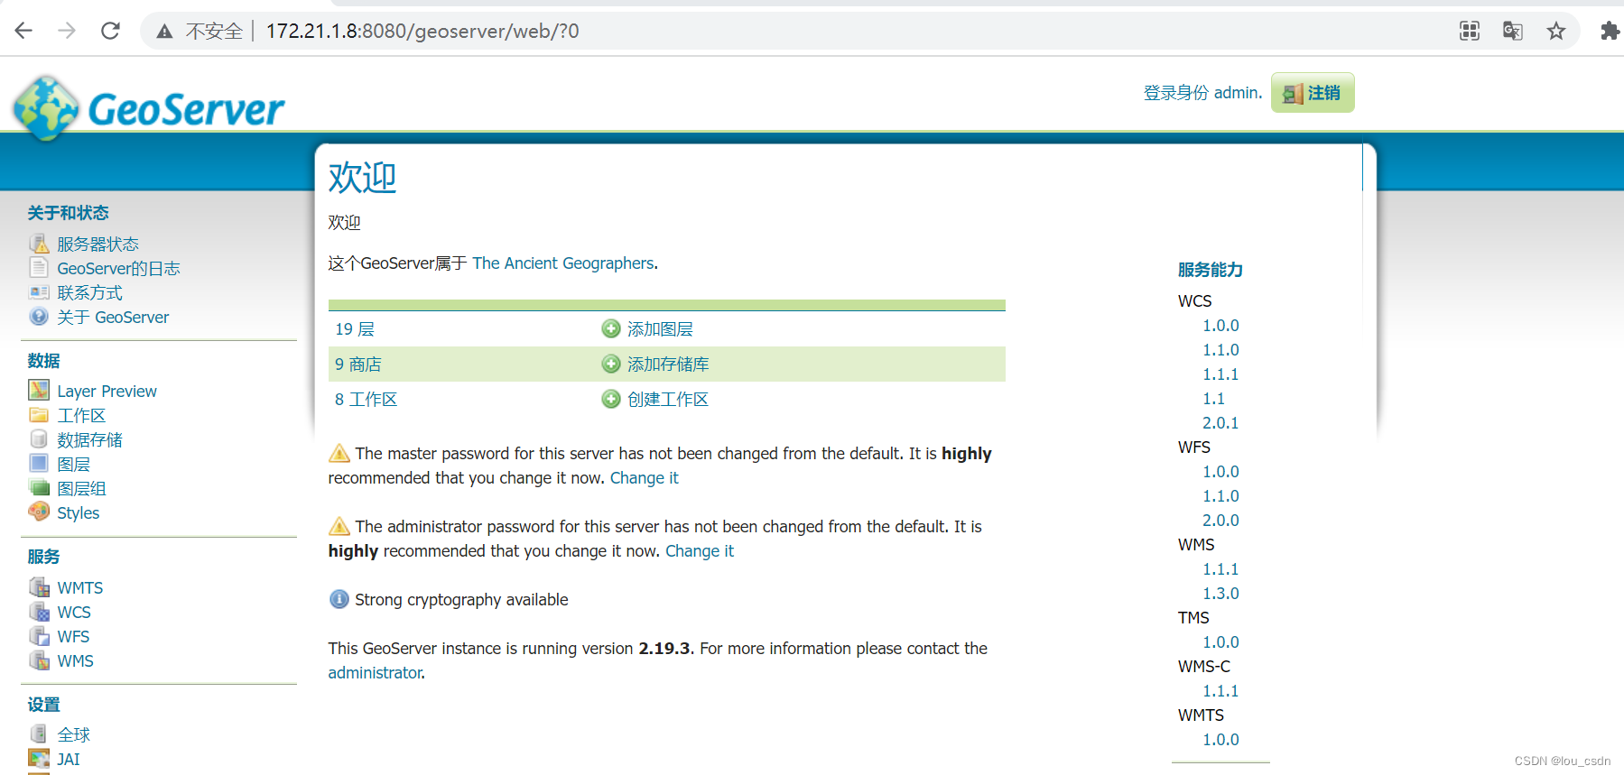Reload the page with browser refresh icon
The width and height of the screenshot is (1624, 775).
coord(110,31)
